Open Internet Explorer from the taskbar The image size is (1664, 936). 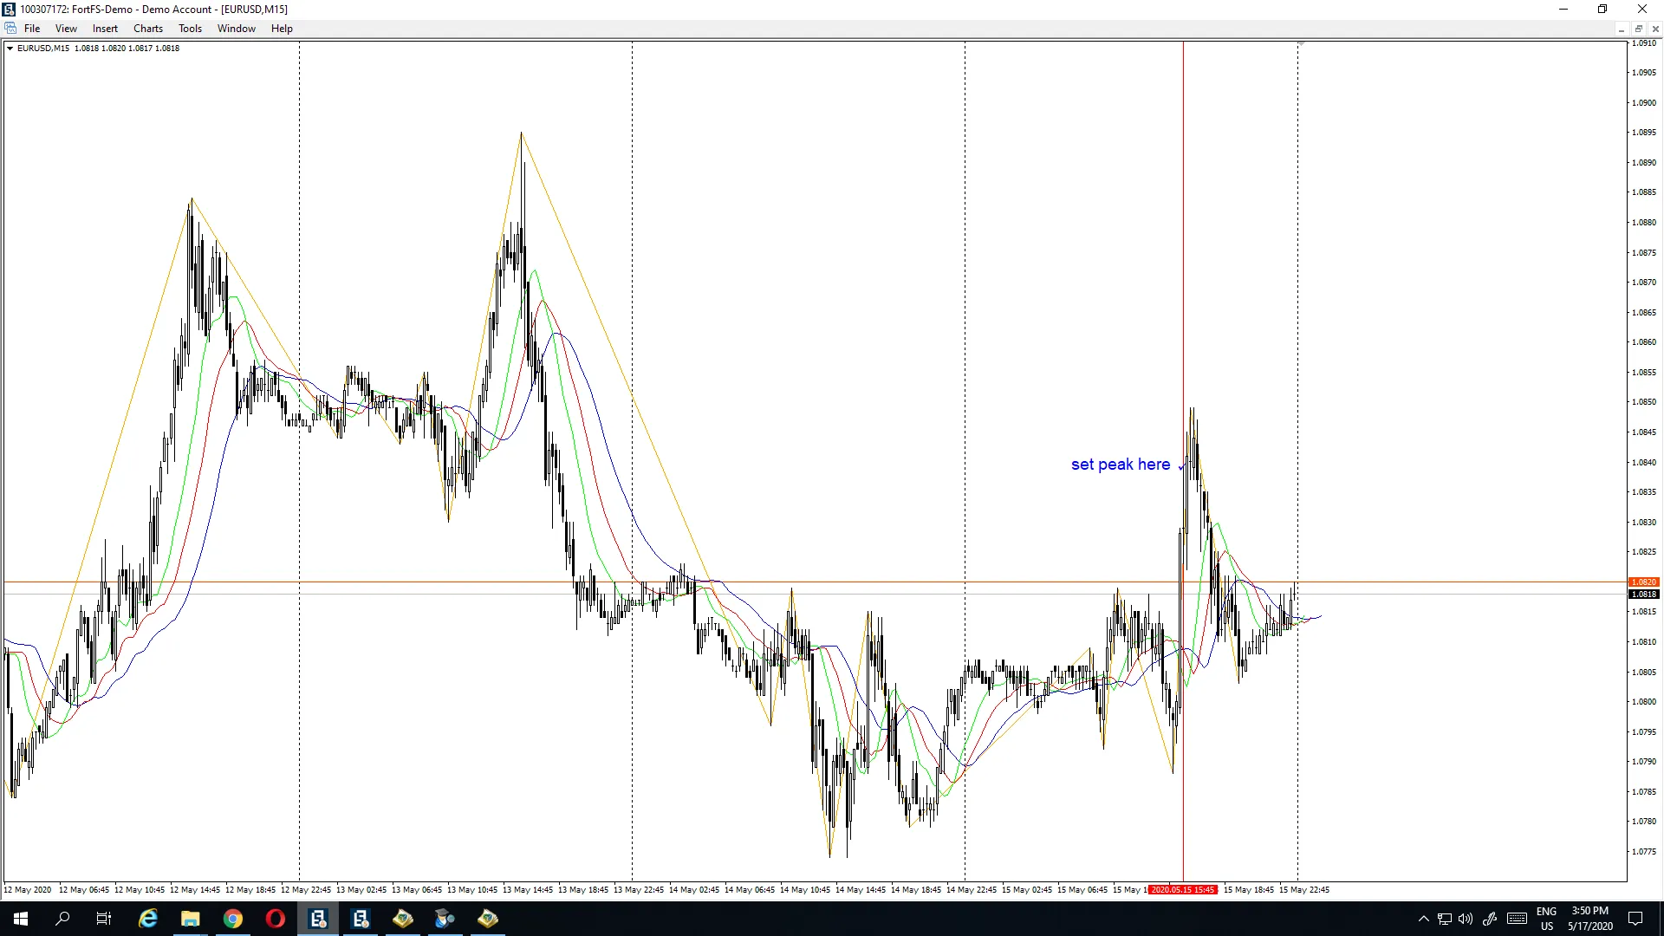tap(147, 919)
